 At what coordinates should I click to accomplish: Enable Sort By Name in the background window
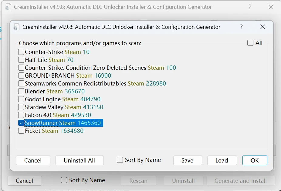[64, 180]
